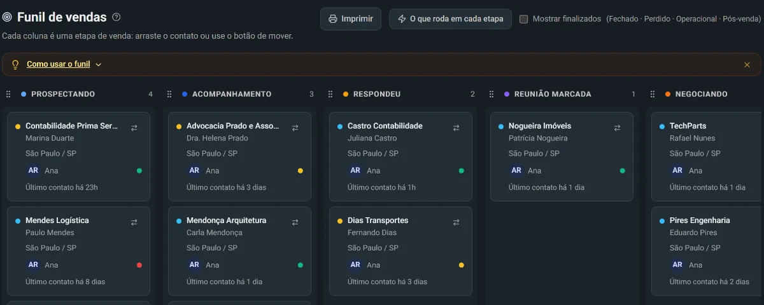Click 'Último contato há 23h' text
The width and height of the screenshot is (764, 305).
tap(62, 187)
